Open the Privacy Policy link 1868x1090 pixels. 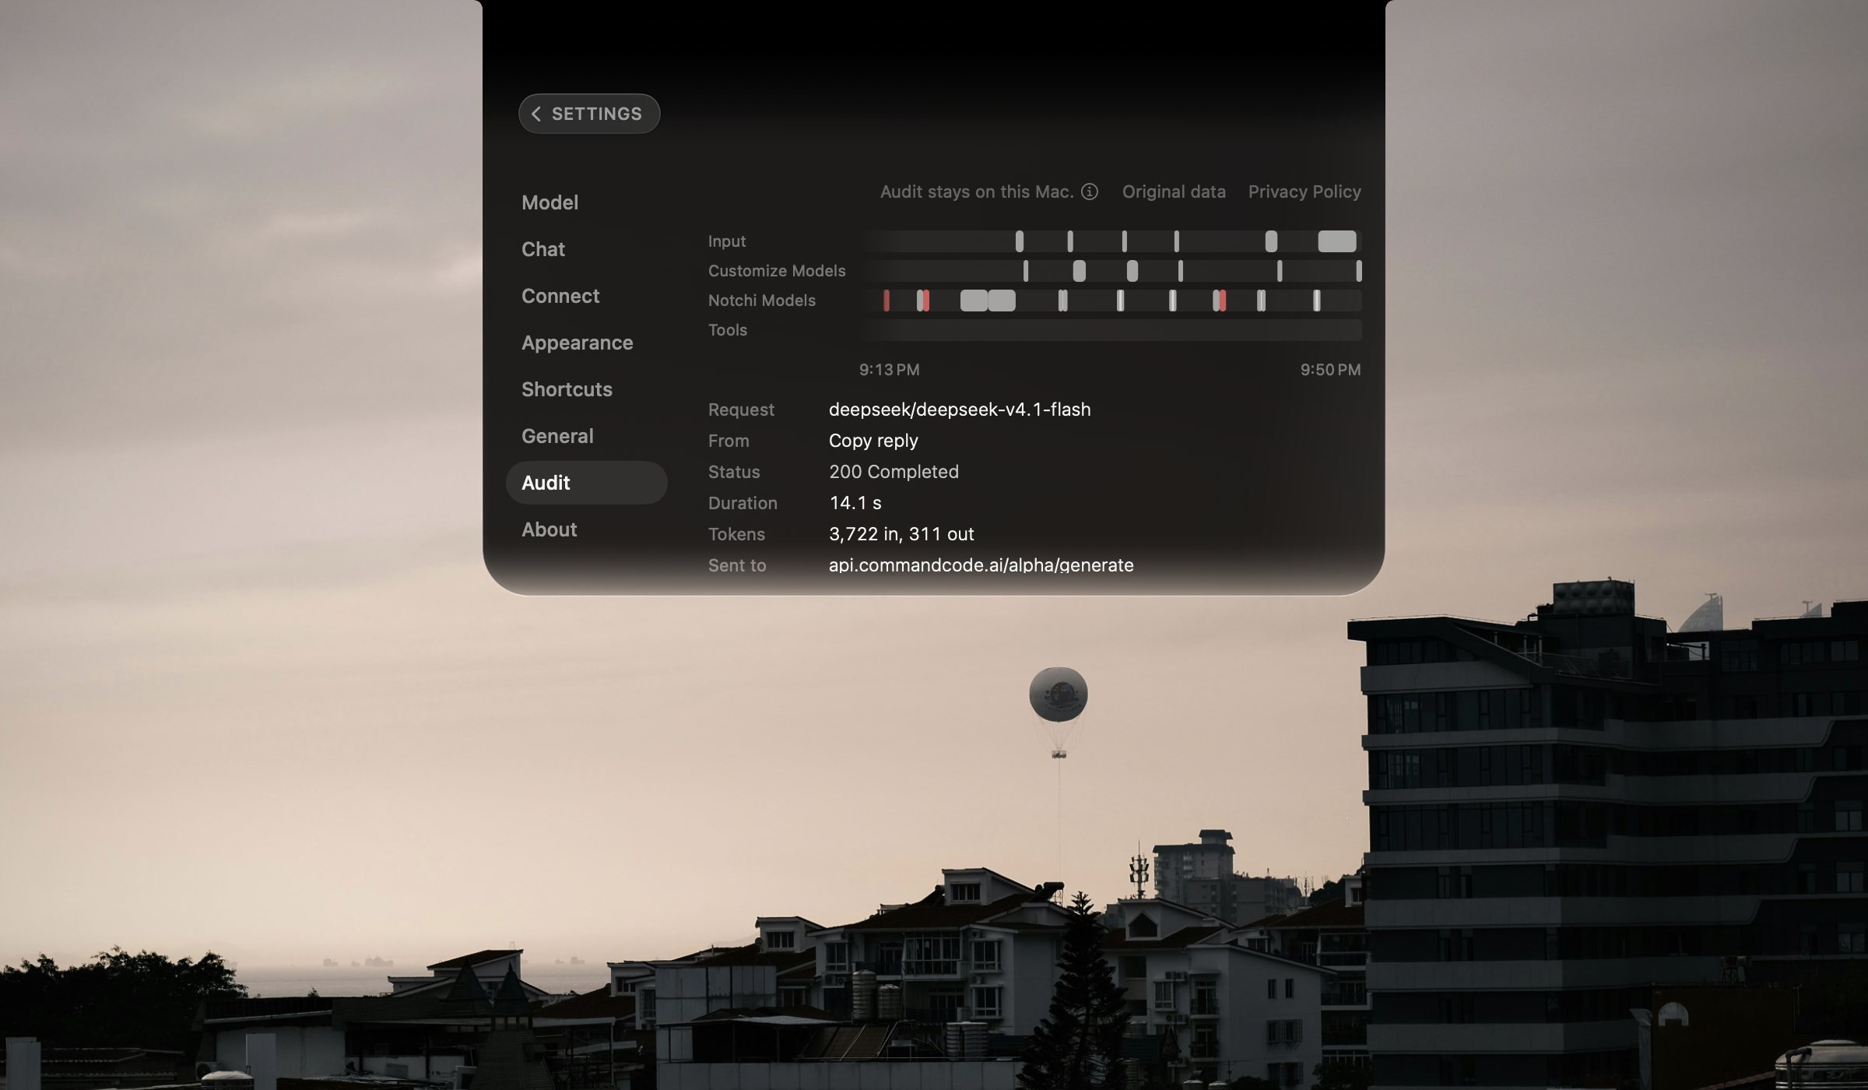1304,192
